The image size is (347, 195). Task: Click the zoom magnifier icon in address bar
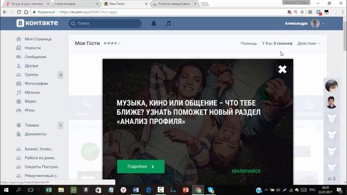tap(295, 12)
